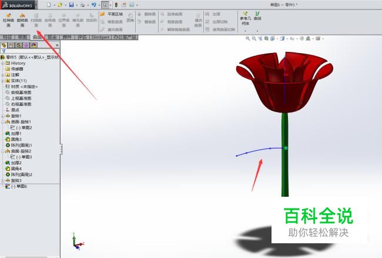Click the Revolved Surface (旋转曲面) tool
This screenshot has width=382, height=258.
22,20
